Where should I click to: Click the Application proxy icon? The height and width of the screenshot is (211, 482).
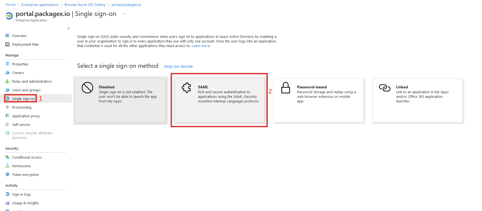(7, 116)
